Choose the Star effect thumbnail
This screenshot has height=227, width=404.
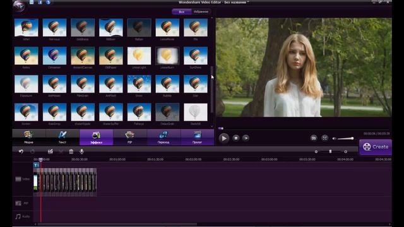196,84
